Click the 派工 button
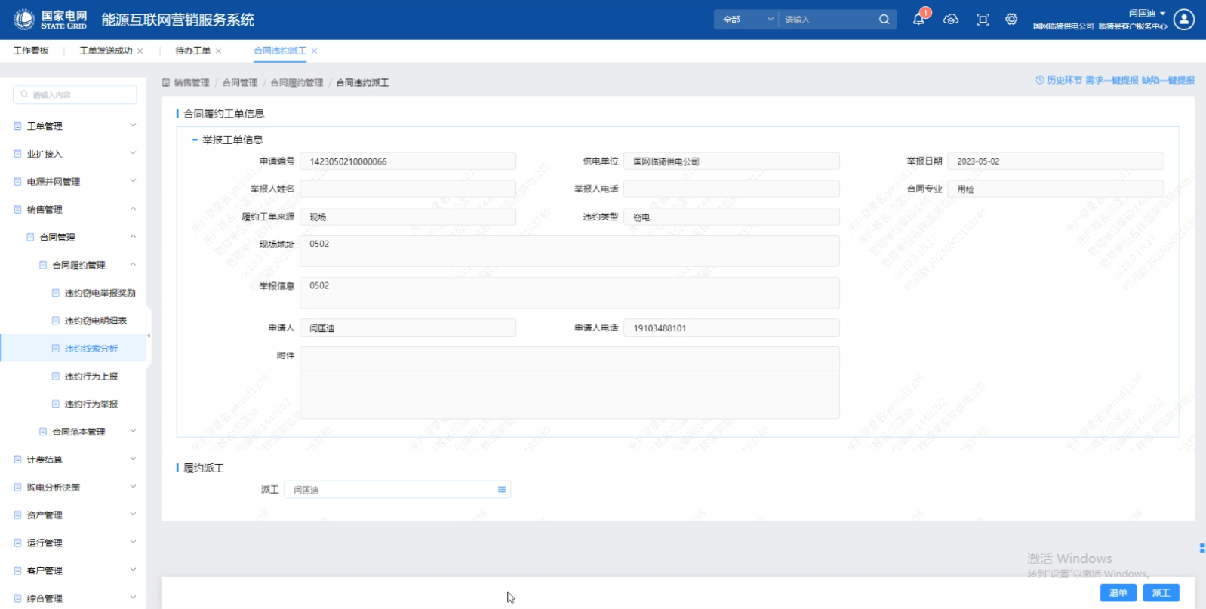1206x609 pixels. pos(1161,593)
